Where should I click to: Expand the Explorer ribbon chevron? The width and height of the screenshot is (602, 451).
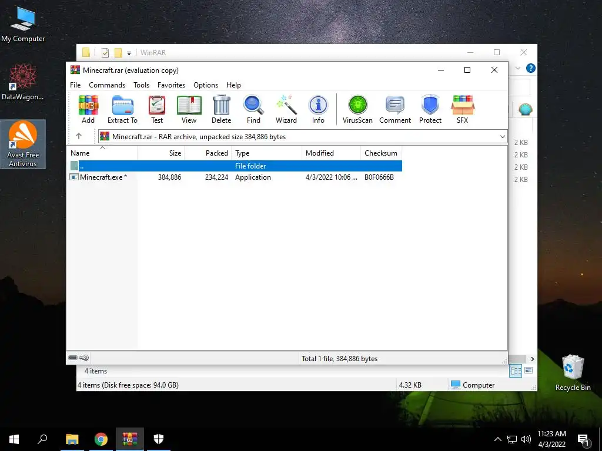pyautogui.click(x=517, y=68)
